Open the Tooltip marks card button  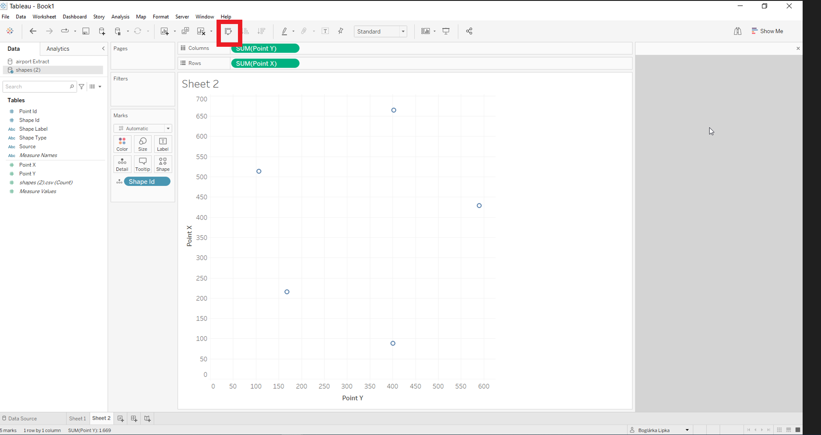(143, 164)
